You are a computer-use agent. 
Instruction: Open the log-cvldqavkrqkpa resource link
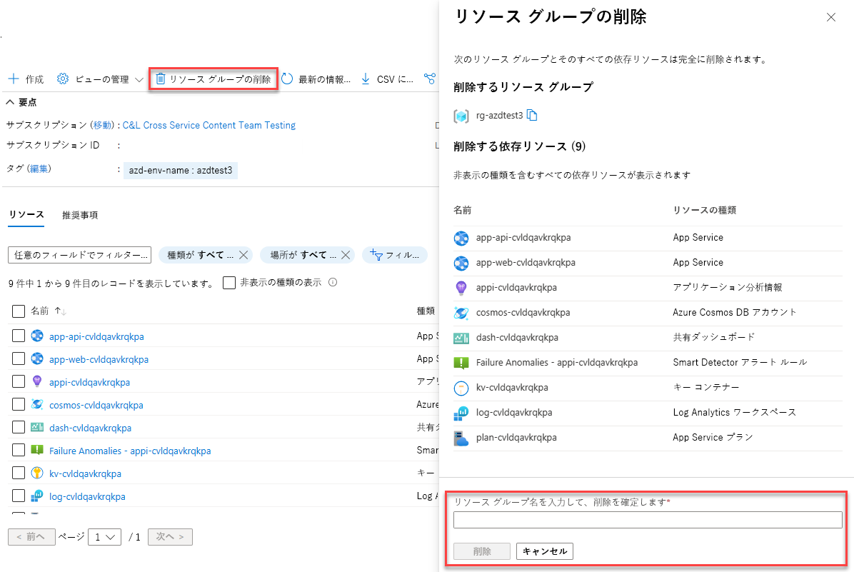click(87, 497)
